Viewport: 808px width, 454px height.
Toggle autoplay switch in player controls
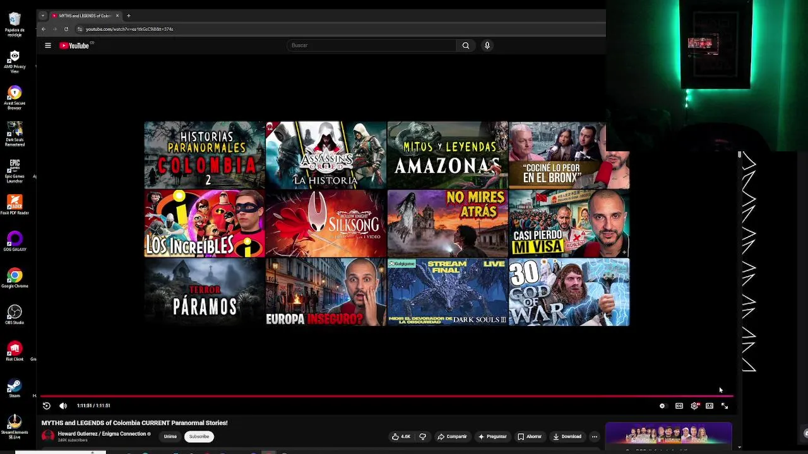pos(662,406)
